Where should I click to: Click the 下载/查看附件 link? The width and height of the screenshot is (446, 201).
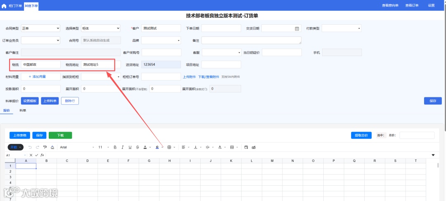coord(209,77)
